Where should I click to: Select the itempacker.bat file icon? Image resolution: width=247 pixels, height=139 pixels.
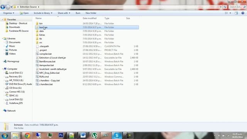(37, 65)
